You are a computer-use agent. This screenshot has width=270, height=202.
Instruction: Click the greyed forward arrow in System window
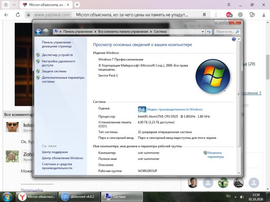(x=46, y=32)
